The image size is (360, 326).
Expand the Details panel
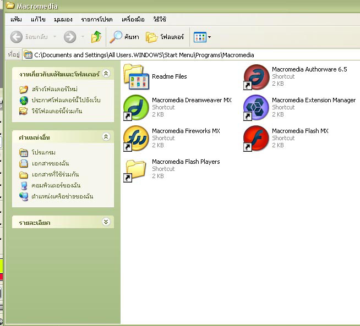point(106,222)
